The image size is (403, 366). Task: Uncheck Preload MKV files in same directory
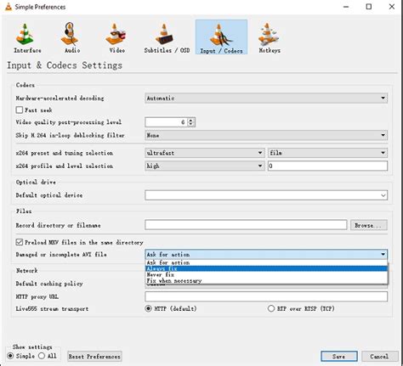(x=20, y=242)
